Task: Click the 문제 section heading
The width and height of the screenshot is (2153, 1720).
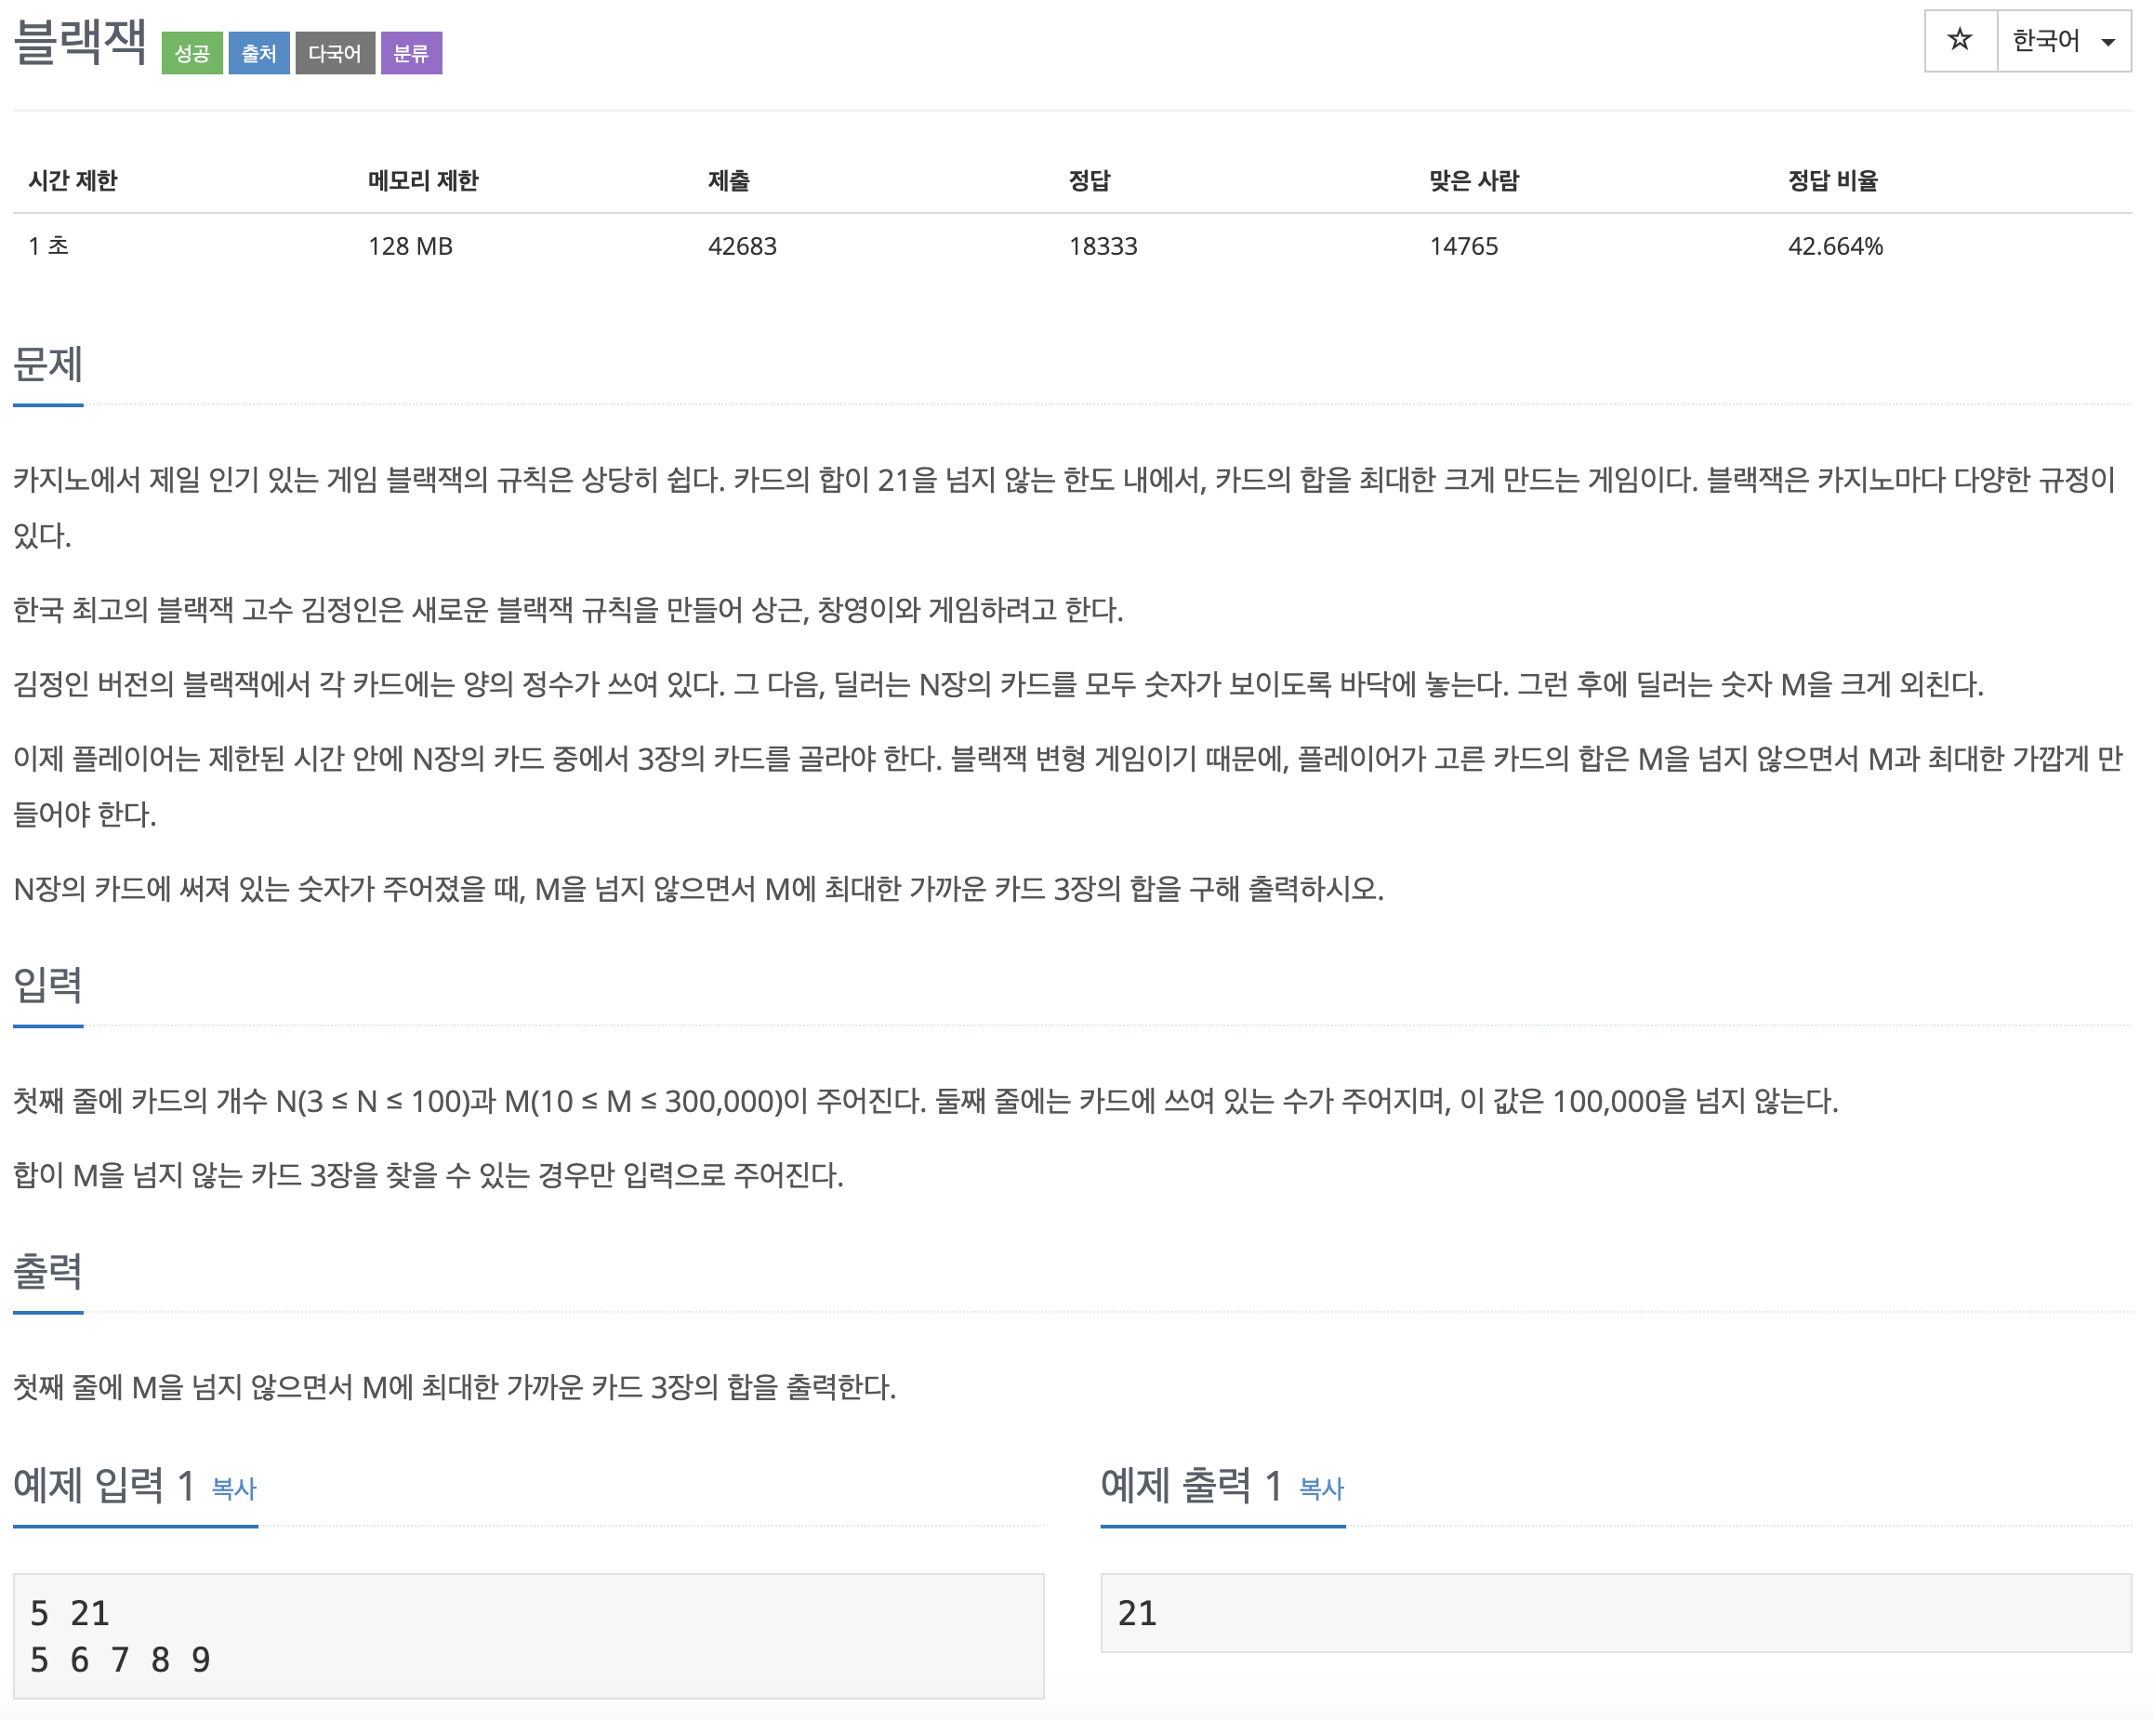Action: pos(46,364)
